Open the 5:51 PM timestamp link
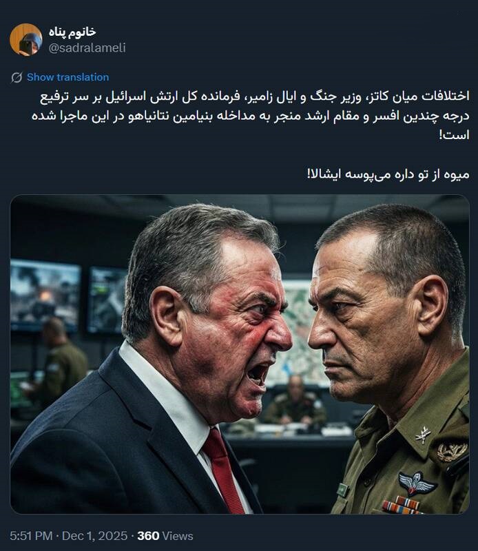The image size is (478, 551). [31, 536]
